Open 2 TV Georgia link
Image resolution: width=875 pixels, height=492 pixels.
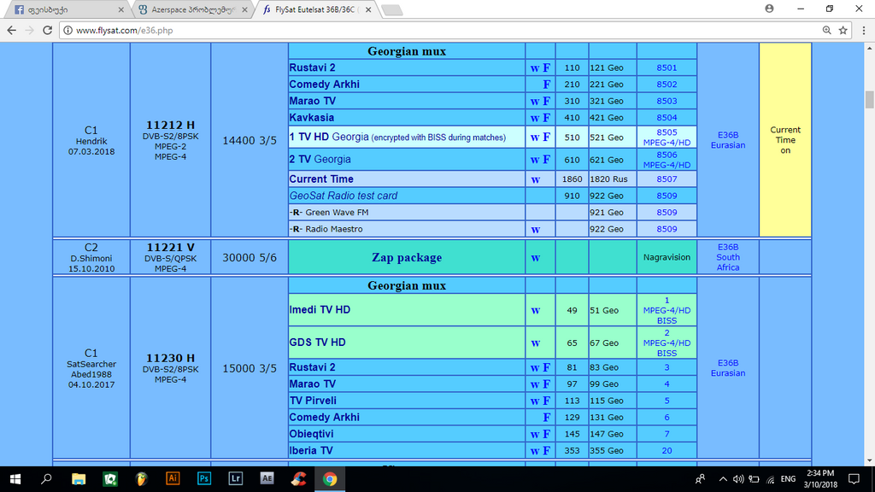(320, 159)
